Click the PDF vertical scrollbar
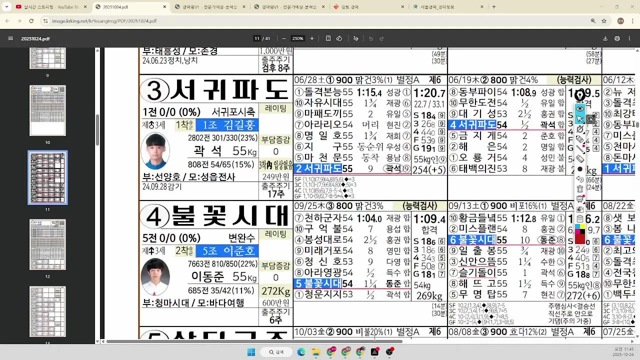The width and height of the screenshot is (640, 360). coord(636,125)
